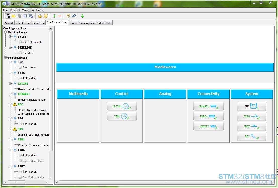Click the Open Project folder icon
The image size is (278, 188).
point(14,16)
